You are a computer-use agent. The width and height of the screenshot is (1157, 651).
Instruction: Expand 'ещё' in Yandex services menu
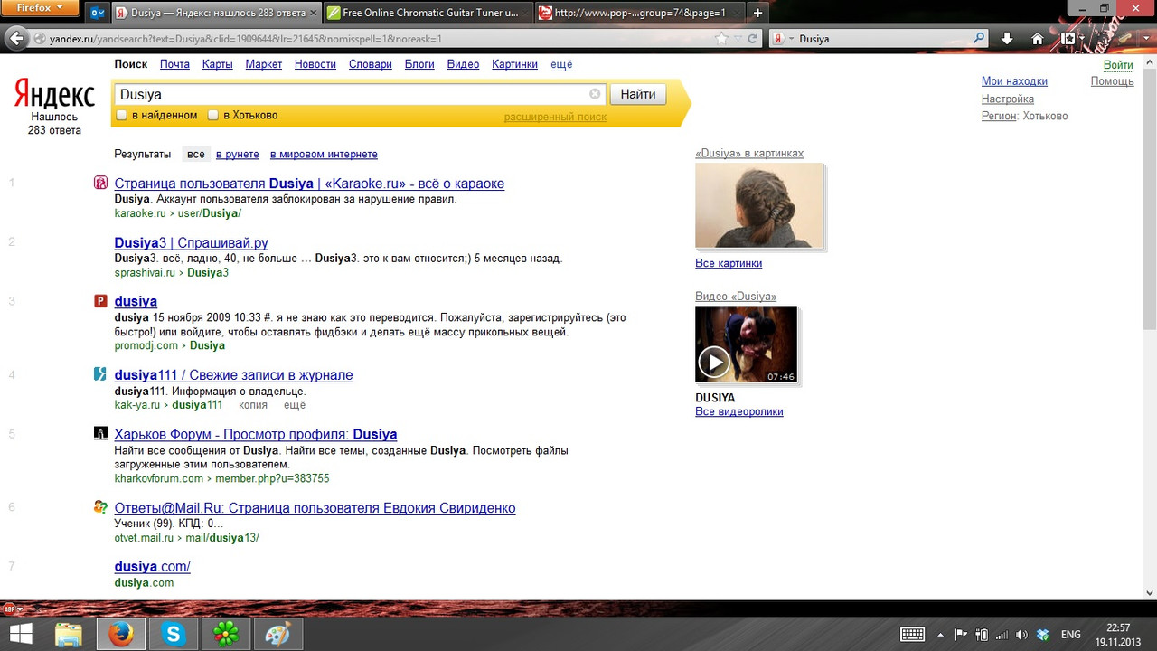pyautogui.click(x=561, y=64)
